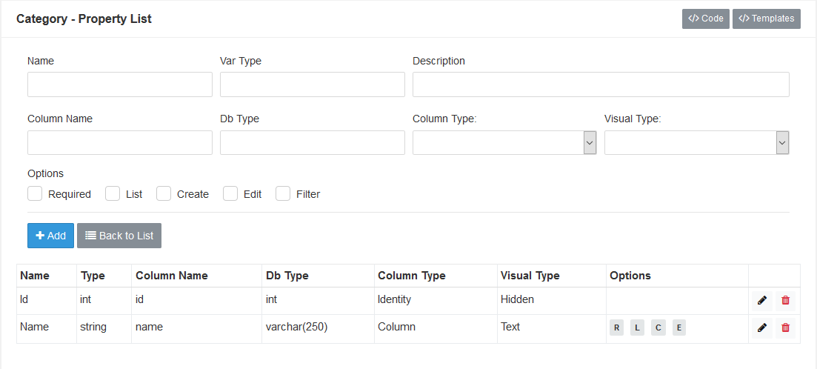The height and width of the screenshot is (369, 817).
Task: Open the Code view button
Action: pyautogui.click(x=705, y=19)
